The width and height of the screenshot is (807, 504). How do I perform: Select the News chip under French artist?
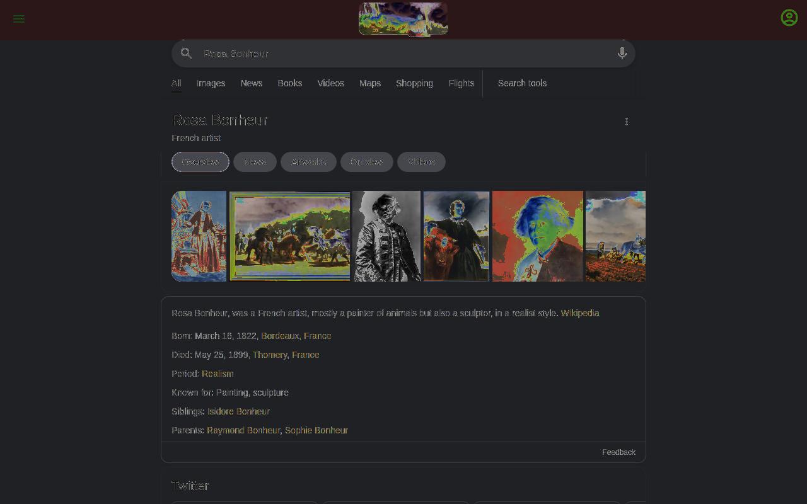tap(255, 162)
